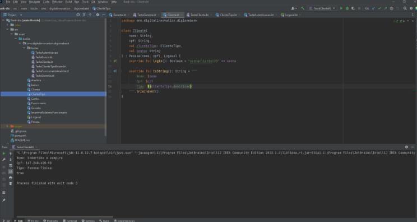Open Dependencies tool window button
Image resolution: width=417 pixels, height=222 pixels.
coord(124,220)
